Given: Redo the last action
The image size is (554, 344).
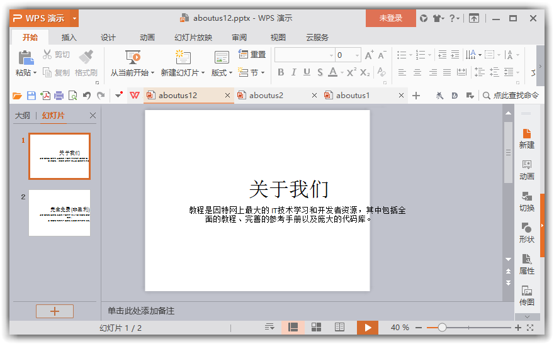Looking at the screenshot, I should tap(101, 96).
